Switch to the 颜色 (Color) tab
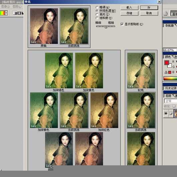 pos(168,57)
